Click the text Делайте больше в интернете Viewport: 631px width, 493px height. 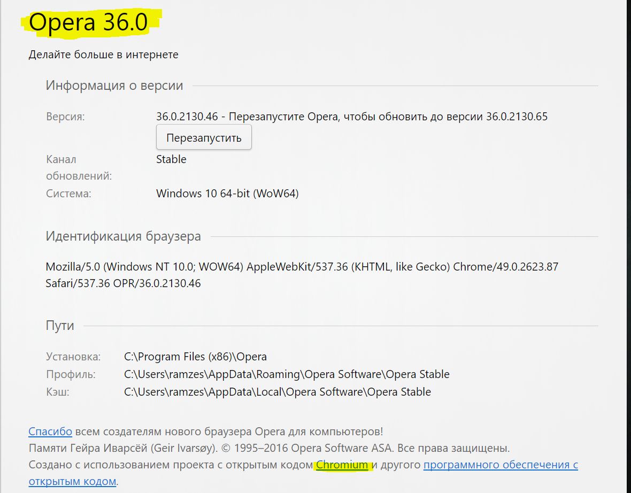coord(103,55)
